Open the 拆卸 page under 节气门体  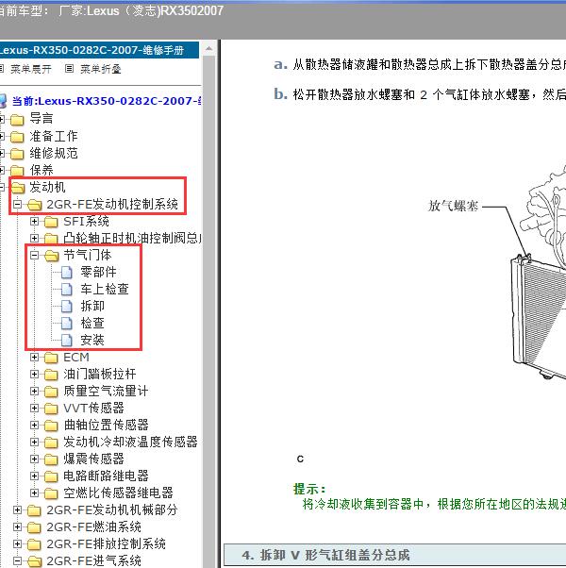[x=92, y=306]
